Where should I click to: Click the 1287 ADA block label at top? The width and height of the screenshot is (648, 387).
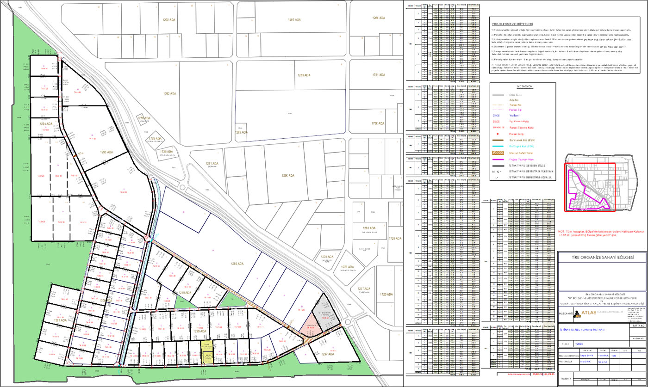coord(294,20)
